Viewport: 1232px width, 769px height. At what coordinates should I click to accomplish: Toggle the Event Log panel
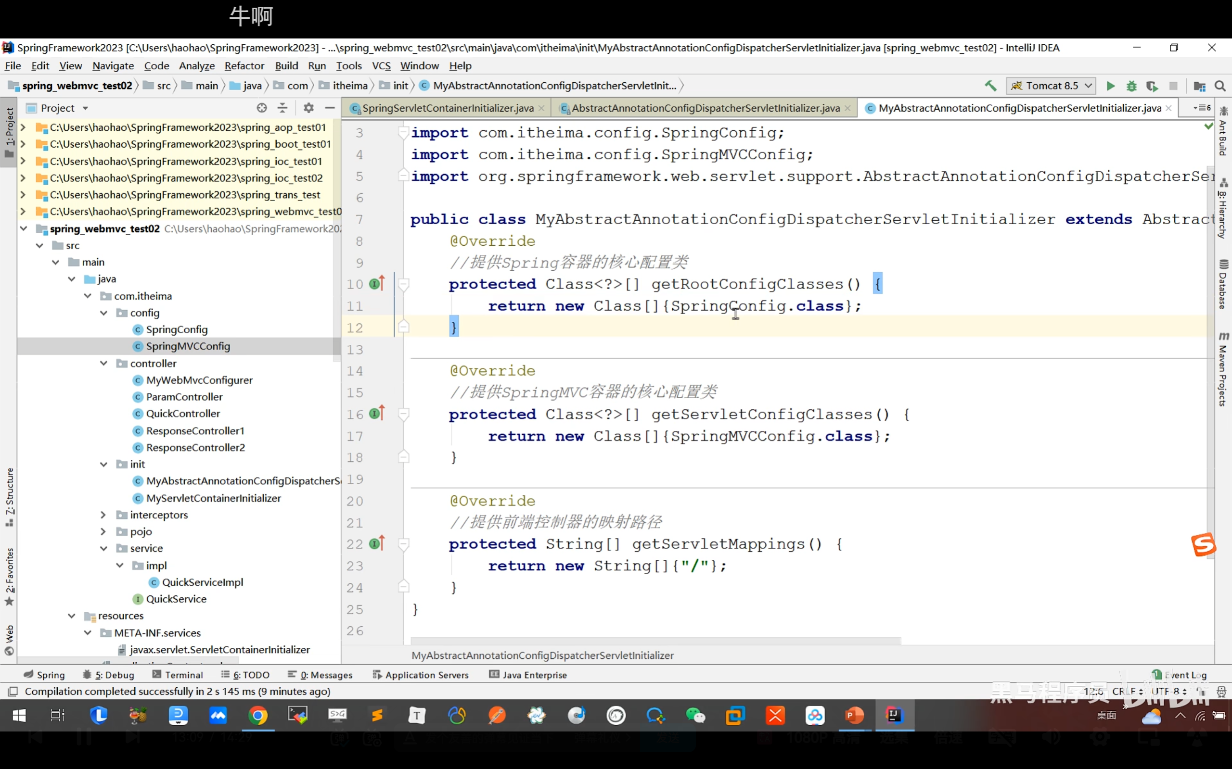coord(1180,675)
